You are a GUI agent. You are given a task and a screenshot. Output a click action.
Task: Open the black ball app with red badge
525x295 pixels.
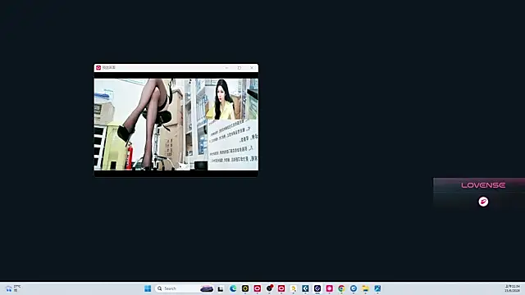270,288
